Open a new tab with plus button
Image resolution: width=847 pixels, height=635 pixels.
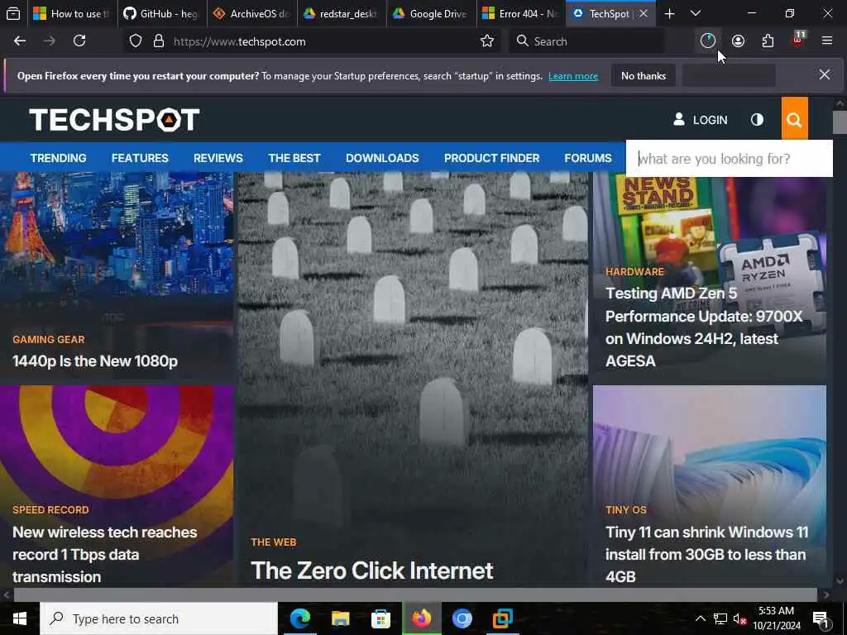pyautogui.click(x=669, y=13)
